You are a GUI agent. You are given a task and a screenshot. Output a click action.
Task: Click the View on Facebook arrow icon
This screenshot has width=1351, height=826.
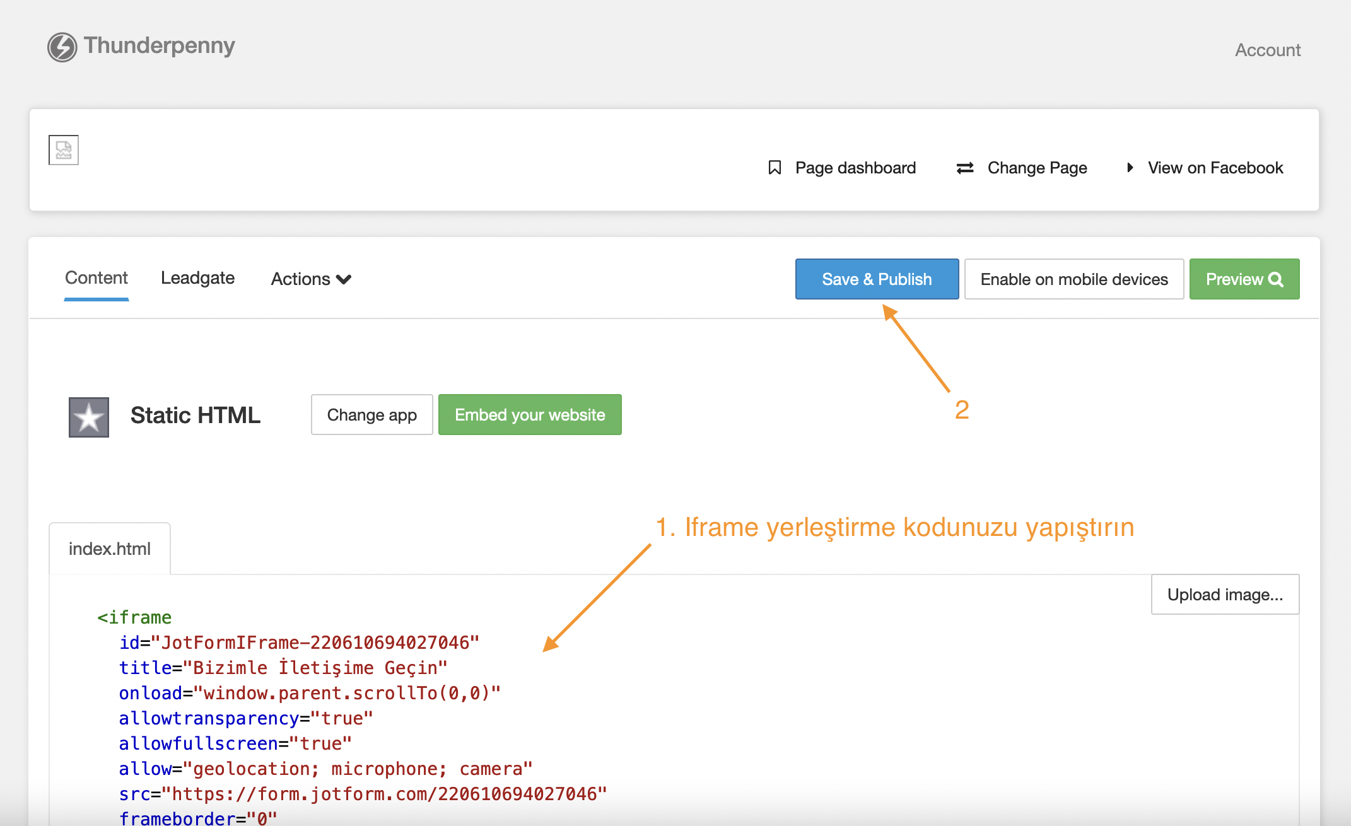click(x=1129, y=167)
